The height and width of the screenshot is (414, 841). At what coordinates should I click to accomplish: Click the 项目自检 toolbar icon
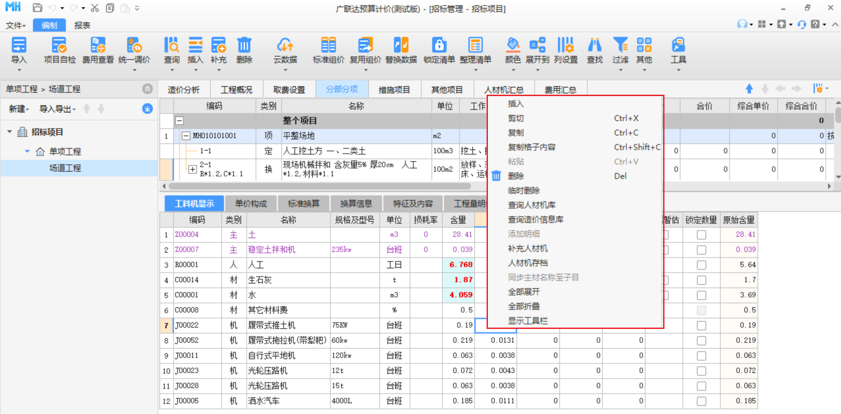(x=59, y=46)
